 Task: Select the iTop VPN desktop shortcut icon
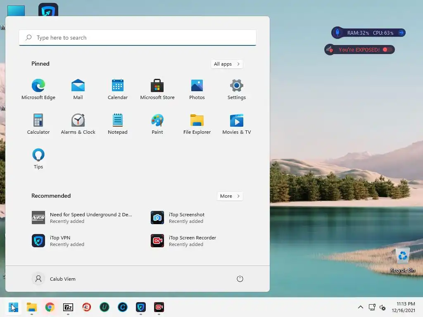(48, 10)
